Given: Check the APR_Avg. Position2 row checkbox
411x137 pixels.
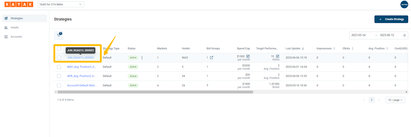Looking at the screenshot, I should (x=59, y=76).
